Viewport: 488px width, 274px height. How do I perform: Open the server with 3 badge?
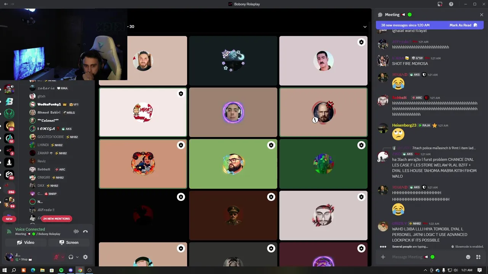pyautogui.click(x=9, y=150)
